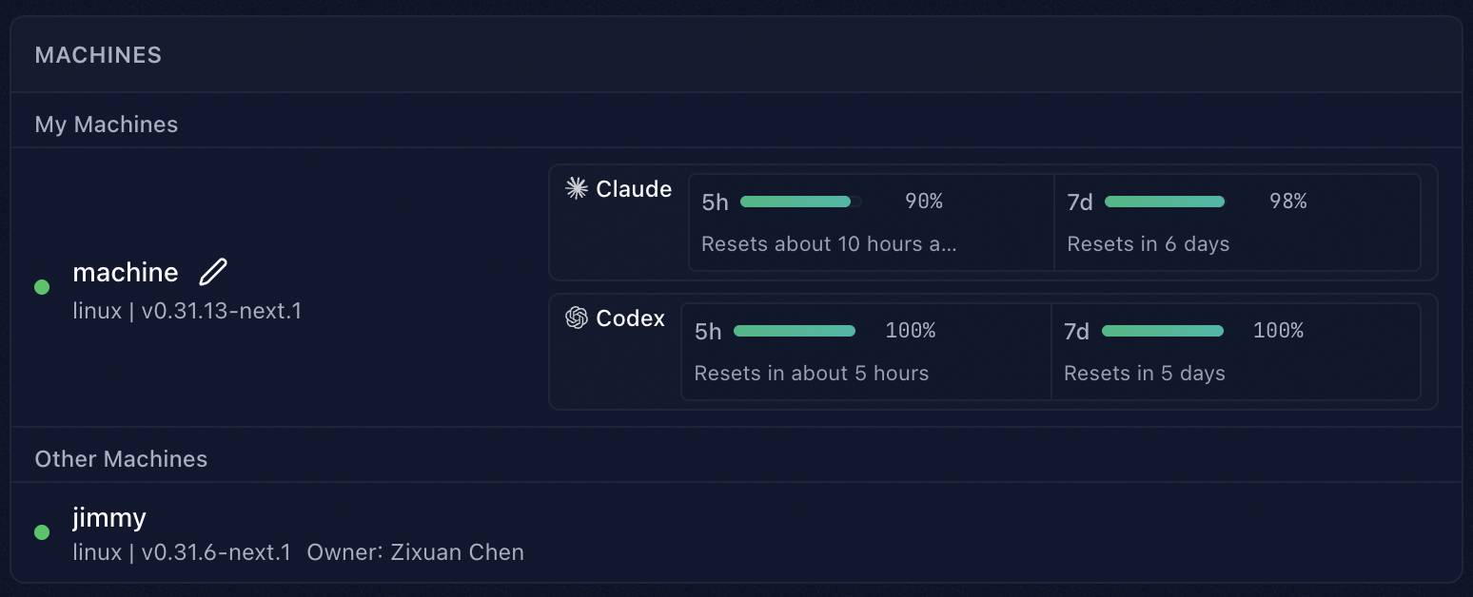This screenshot has height=597, width=1473.
Task: Click the pencil edit icon beside machine
Action: [213, 272]
